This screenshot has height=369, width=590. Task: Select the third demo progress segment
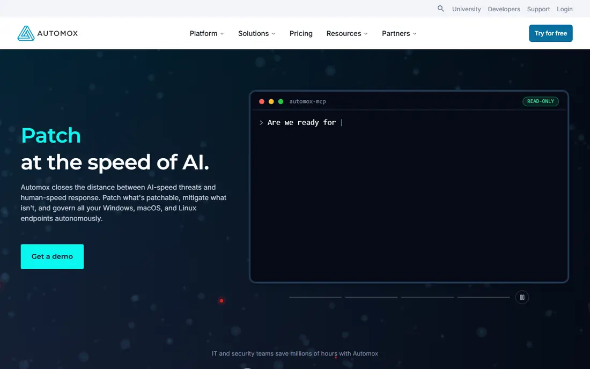pyautogui.click(x=427, y=297)
